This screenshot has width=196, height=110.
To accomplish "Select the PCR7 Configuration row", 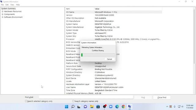I will (x=114, y=69).
